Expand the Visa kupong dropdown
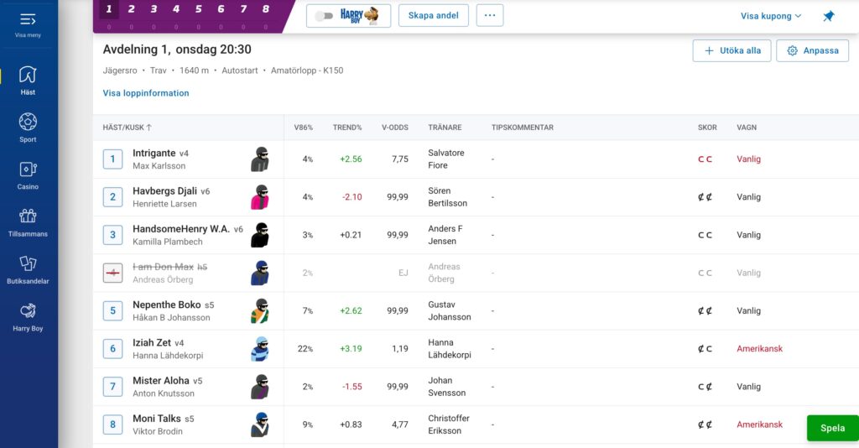 771,16
